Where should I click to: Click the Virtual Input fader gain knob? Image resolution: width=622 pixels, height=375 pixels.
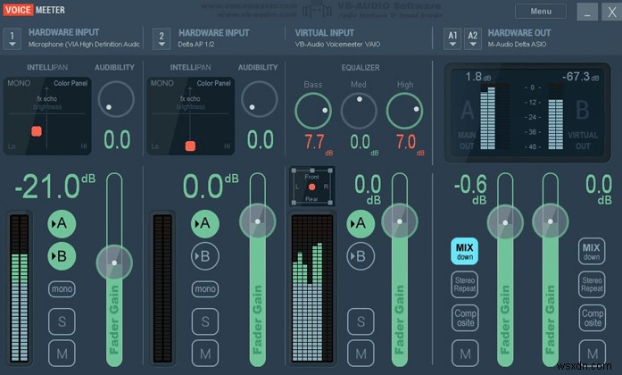400,221
